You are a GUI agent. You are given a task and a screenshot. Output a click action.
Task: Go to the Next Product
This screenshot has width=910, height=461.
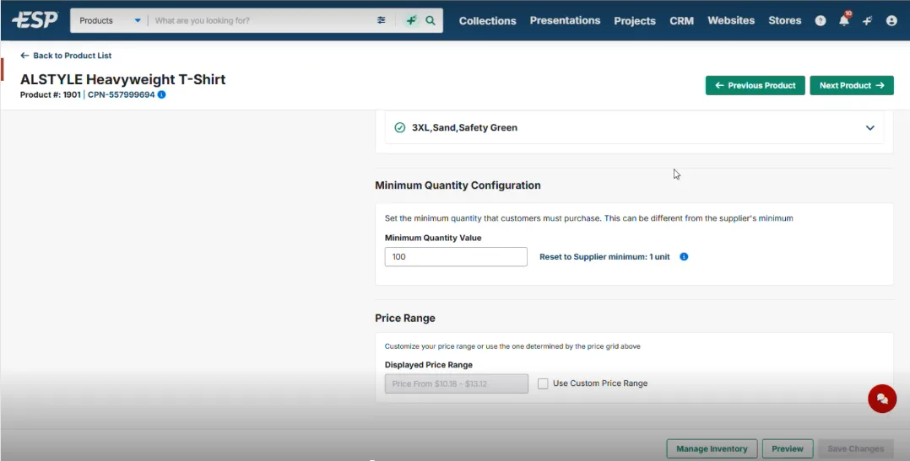(852, 85)
